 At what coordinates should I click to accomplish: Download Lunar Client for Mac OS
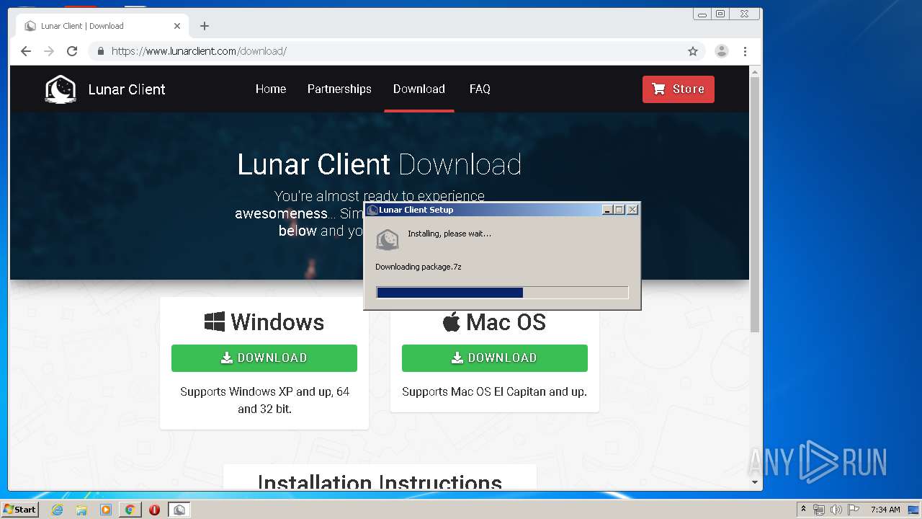pyautogui.click(x=495, y=358)
